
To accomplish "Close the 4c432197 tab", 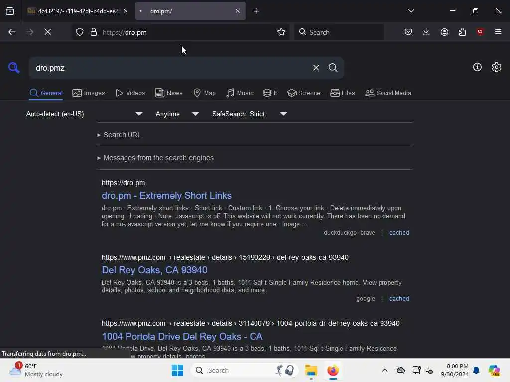I will pyautogui.click(x=125, y=11).
